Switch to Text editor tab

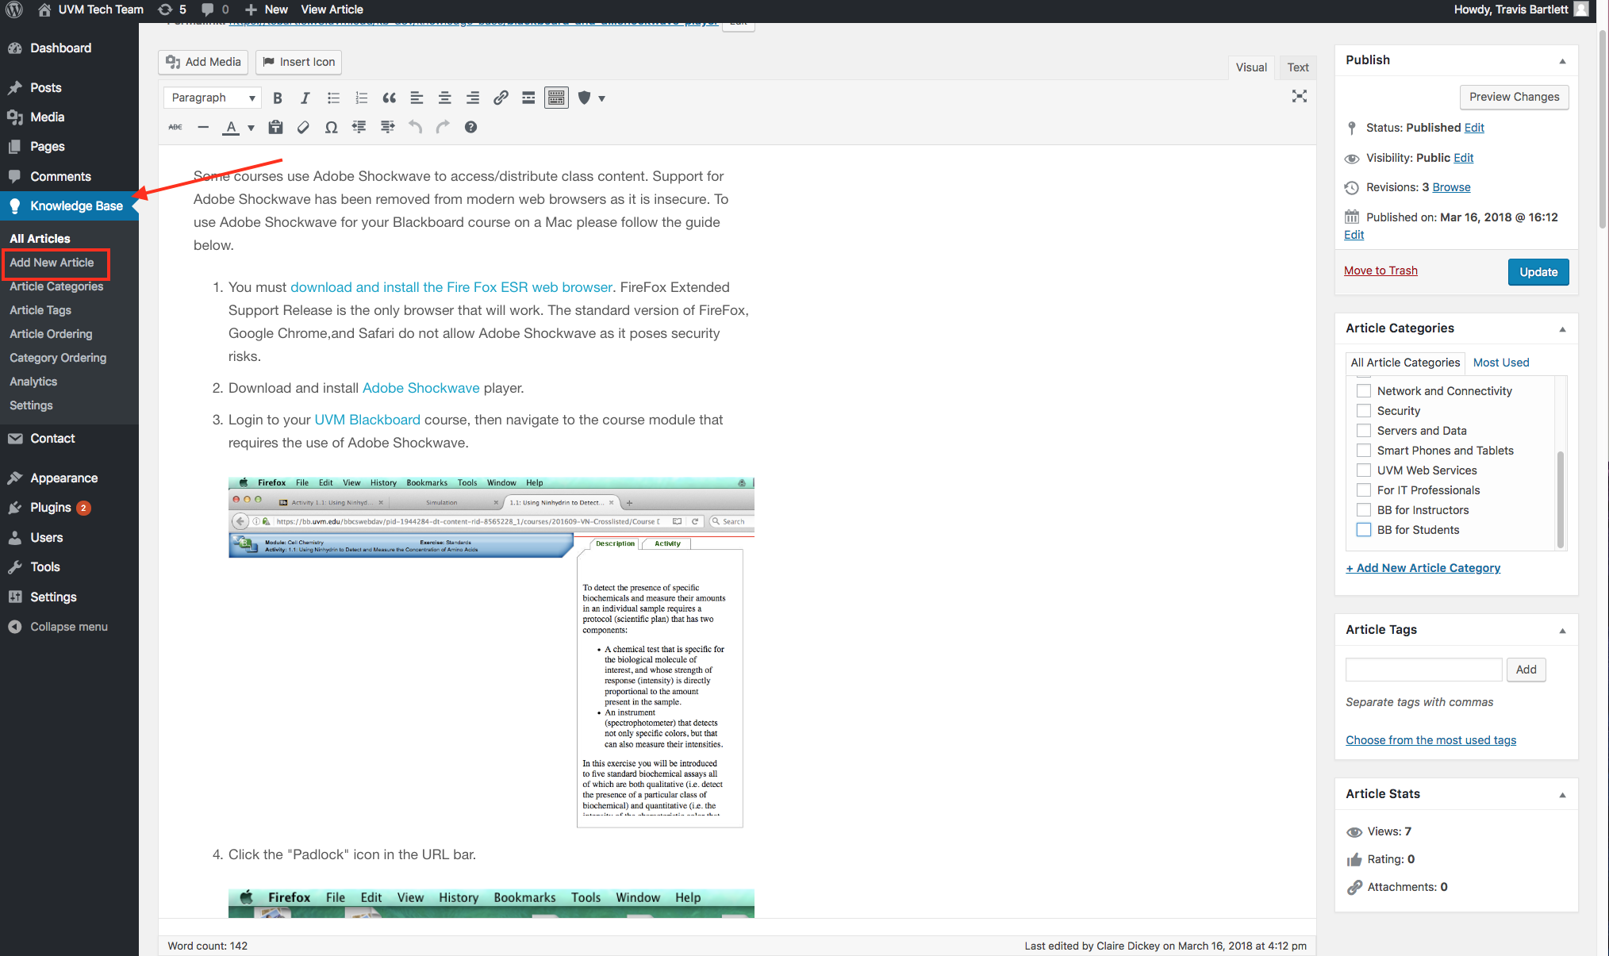click(x=1298, y=67)
